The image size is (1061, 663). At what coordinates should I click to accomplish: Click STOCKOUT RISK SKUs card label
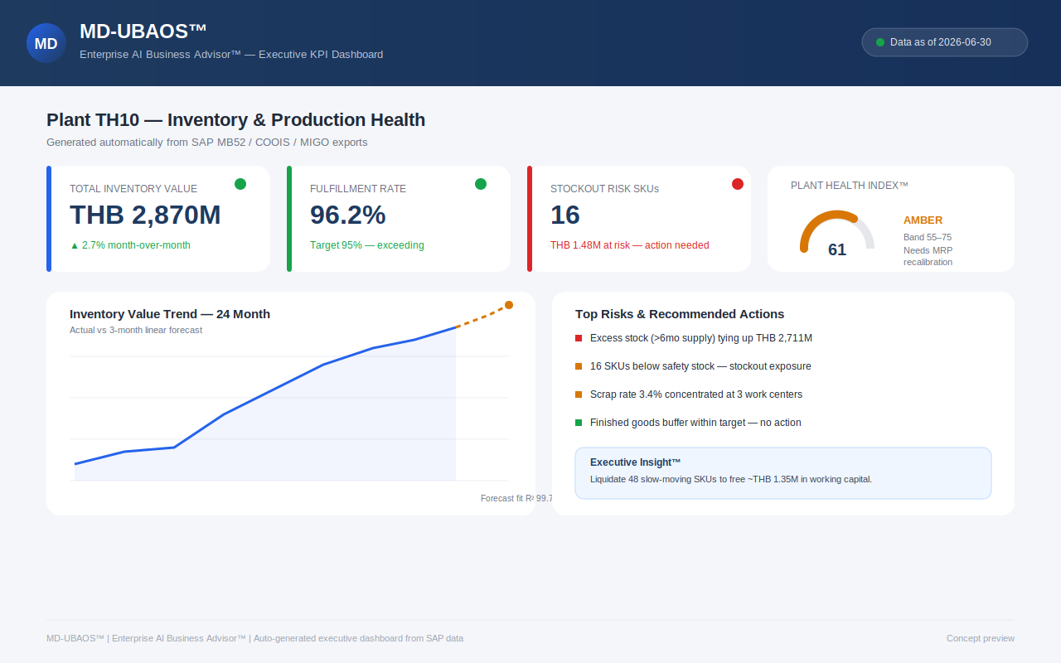tap(604, 189)
